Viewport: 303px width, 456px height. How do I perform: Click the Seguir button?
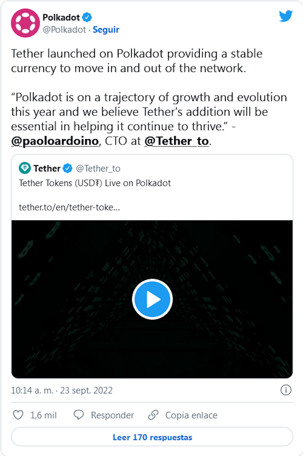[105, 30]
